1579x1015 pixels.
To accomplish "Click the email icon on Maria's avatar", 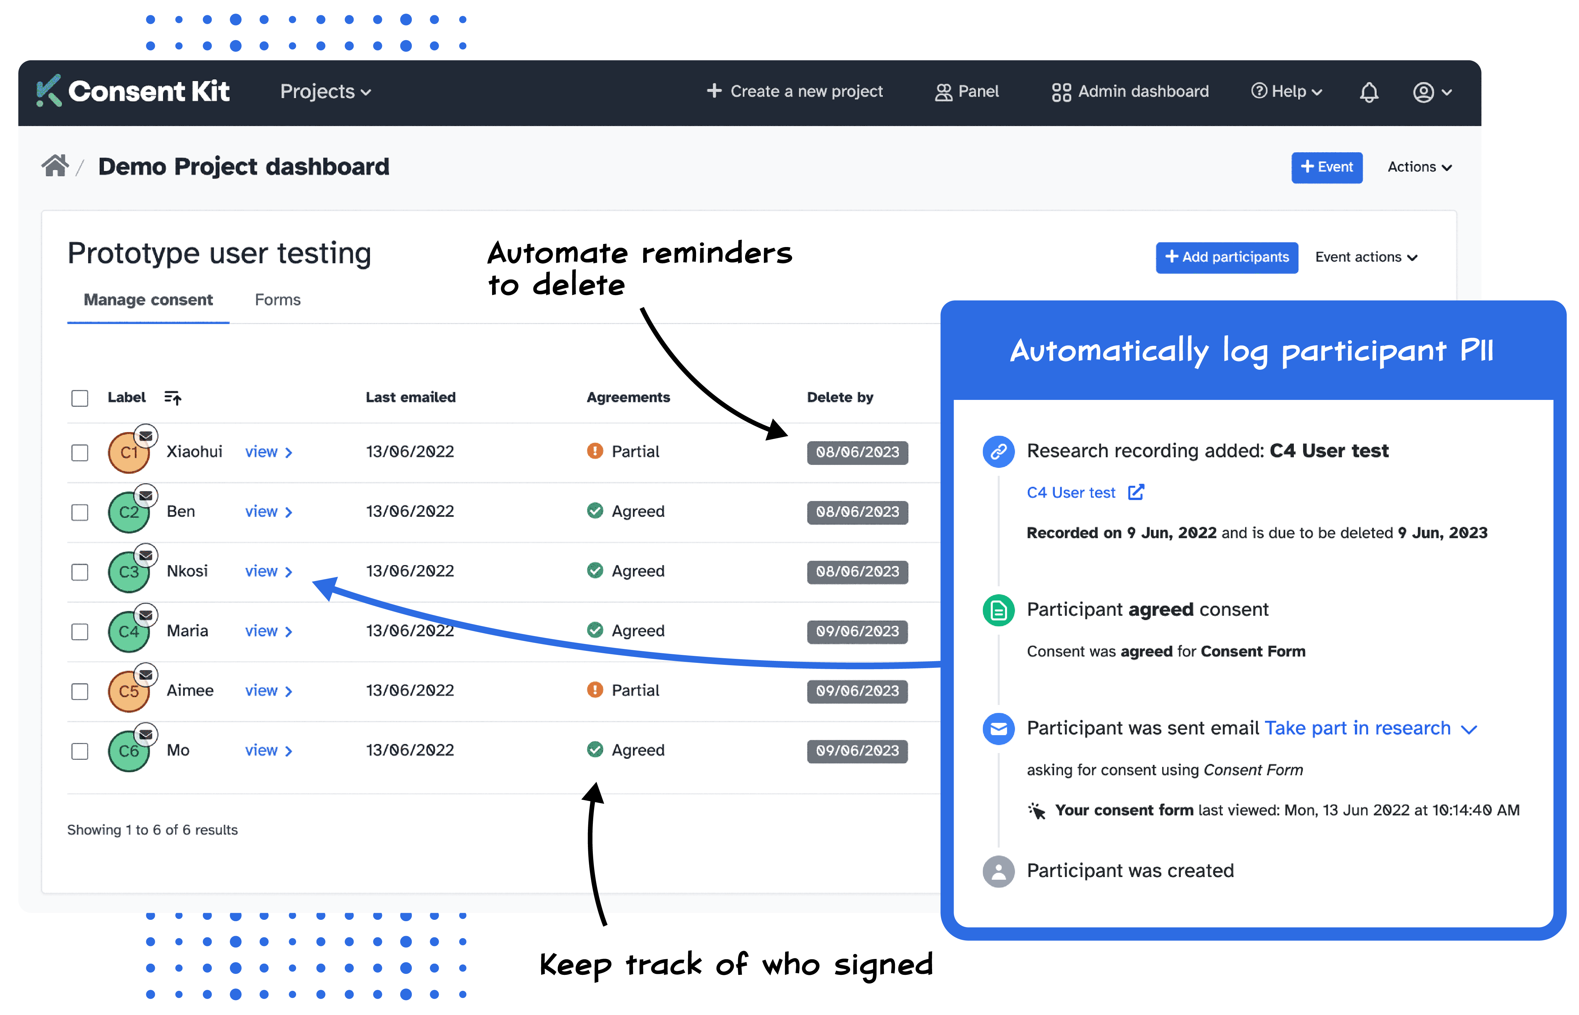I will (x=146, y=614).
